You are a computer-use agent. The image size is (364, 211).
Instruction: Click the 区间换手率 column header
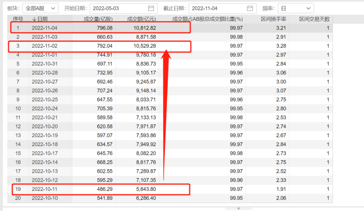pos(273,19)
